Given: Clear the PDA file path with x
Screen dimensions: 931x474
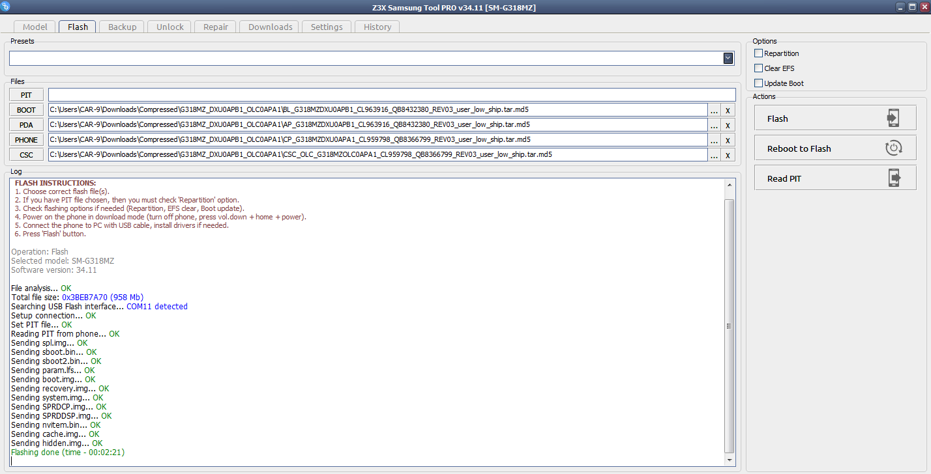Looking at the screenshot, I should [728, 125].
